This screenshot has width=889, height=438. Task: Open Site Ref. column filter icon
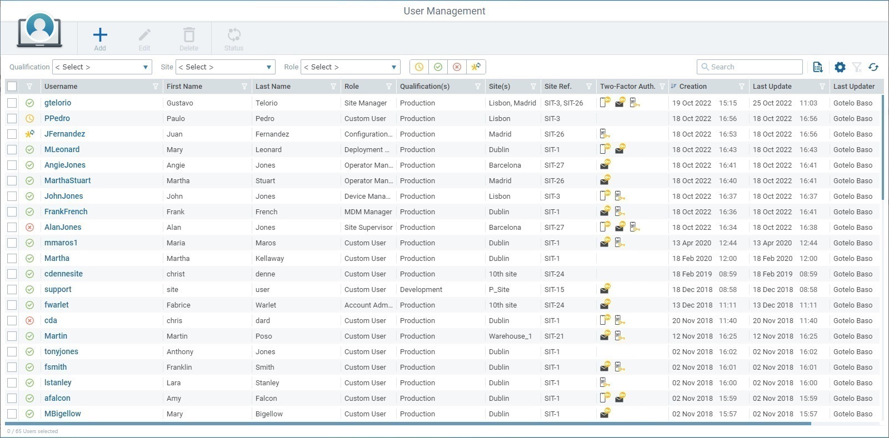point(589,87)
